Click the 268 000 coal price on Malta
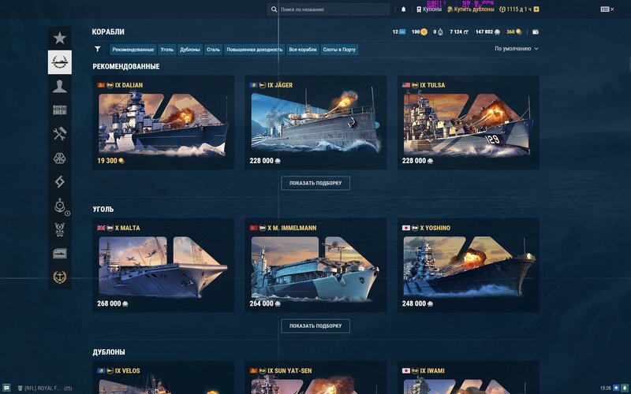The image size is (631, 394). [x=113, y=303]
